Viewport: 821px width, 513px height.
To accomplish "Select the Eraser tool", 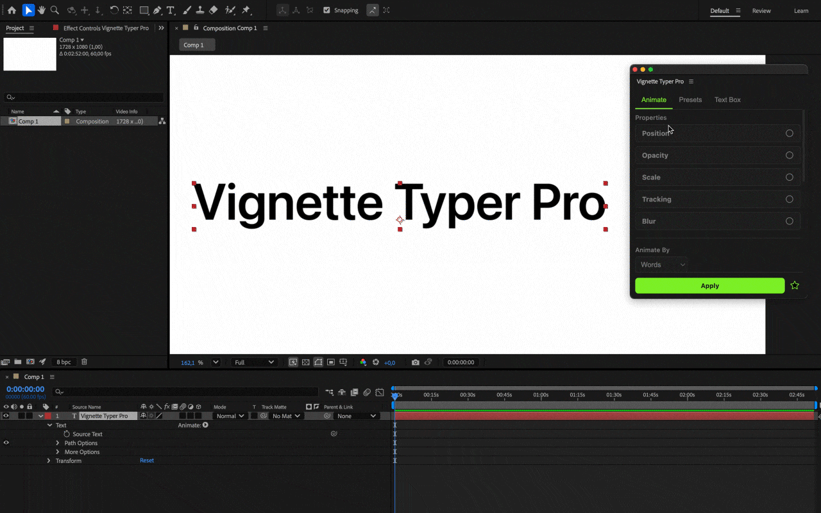I will 214,10.
